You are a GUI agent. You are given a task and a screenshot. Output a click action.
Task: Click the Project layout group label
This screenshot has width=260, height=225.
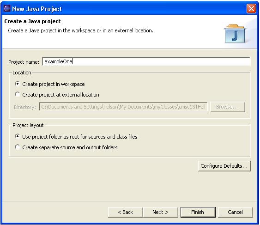click(x=28, y=125)
